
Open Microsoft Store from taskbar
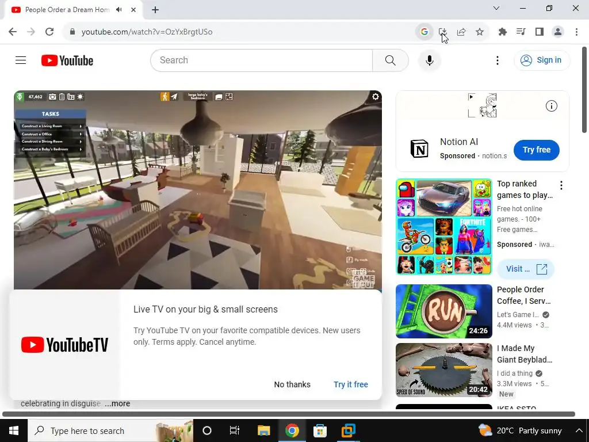tap(320, 430)
